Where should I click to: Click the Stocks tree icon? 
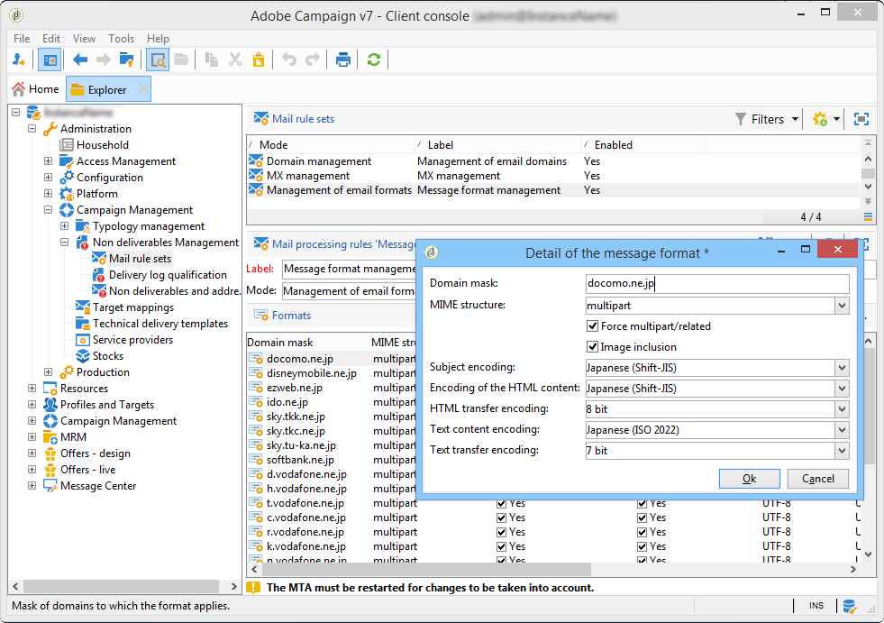pos(83,356)
